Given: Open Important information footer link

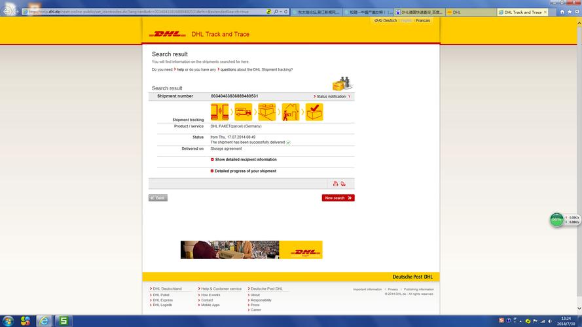Looking at the screenshot, I should click(367, 289).
